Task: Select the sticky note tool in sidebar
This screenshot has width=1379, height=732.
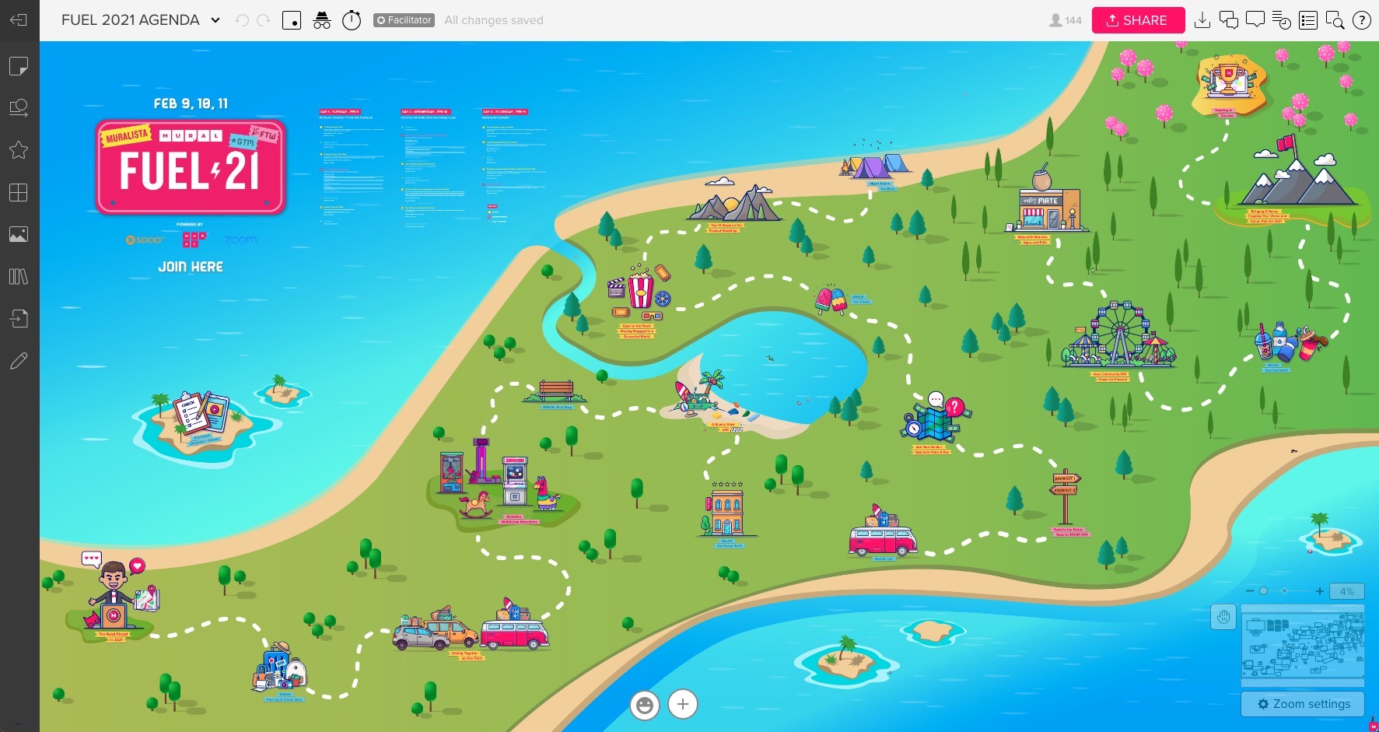Action: pos(19,66)
